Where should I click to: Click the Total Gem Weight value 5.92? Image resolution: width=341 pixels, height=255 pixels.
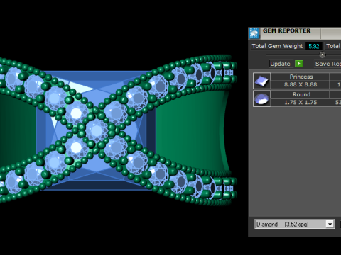[314, 46]
